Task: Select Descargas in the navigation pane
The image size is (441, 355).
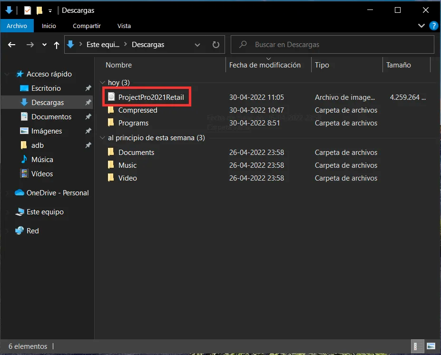Action: pyautogui.click(x=48, y=103)
